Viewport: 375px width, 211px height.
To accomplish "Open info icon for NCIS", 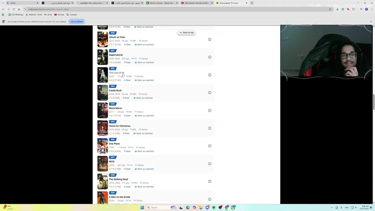I will click(x=210, y=164).
